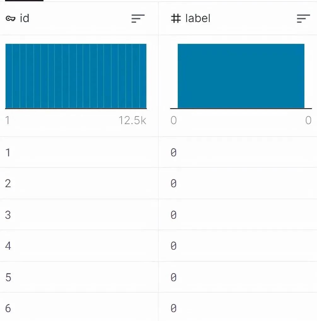Open the sort options for label column

(303, 18)
